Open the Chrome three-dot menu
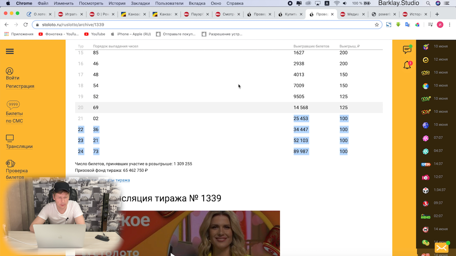 coord(450,25)
